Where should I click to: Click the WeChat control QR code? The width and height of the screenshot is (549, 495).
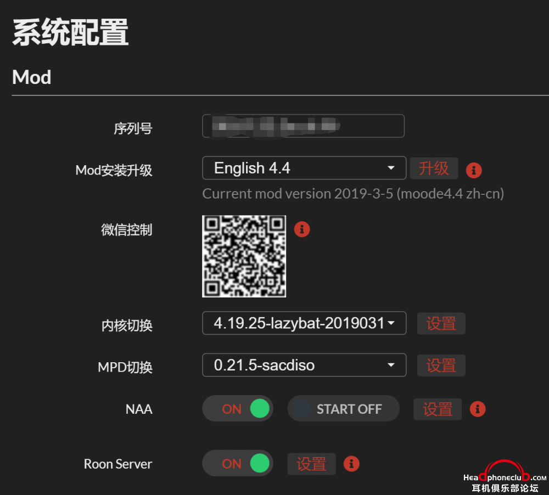[x=244, y=256]
